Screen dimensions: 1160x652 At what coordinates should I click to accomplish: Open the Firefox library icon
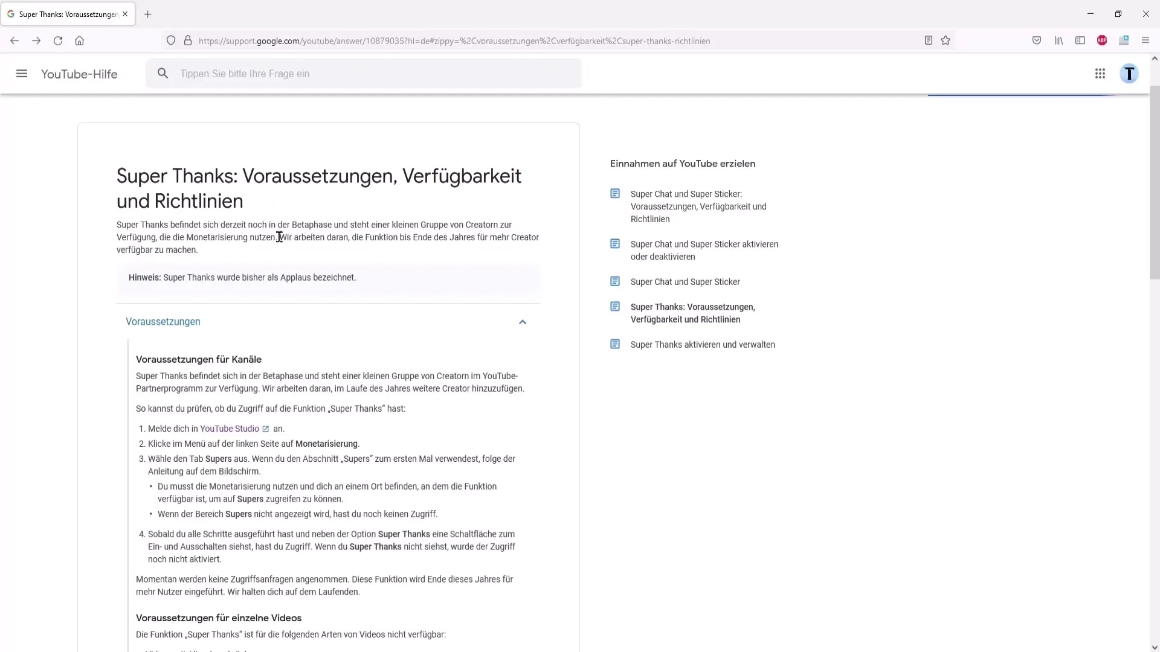coord(1058,40)
